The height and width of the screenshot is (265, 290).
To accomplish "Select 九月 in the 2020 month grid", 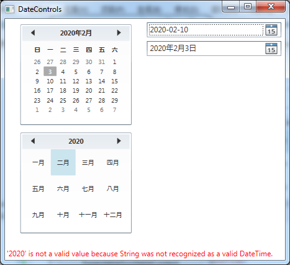I will (39, 215).
